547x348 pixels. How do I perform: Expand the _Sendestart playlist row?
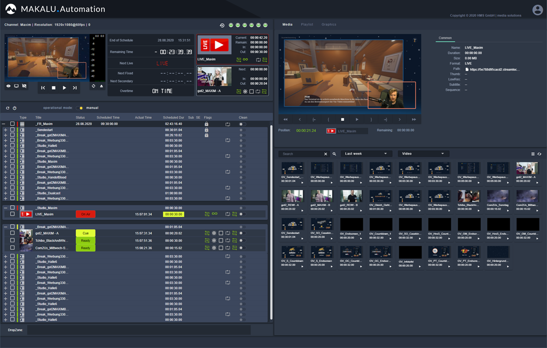[5, 130]
